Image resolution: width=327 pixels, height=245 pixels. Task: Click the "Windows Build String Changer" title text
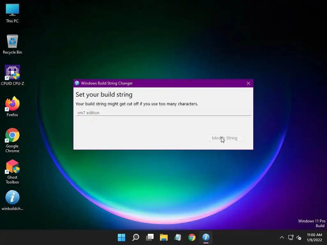click(x=107, y=83)
